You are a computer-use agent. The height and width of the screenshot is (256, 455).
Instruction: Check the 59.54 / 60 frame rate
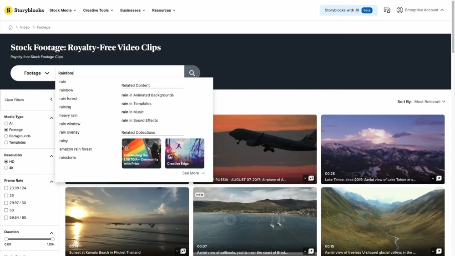point(6,217)
